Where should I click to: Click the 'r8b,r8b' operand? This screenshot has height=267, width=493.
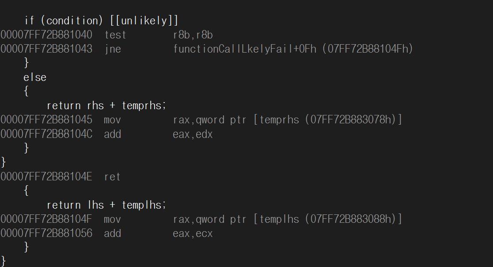193,35
